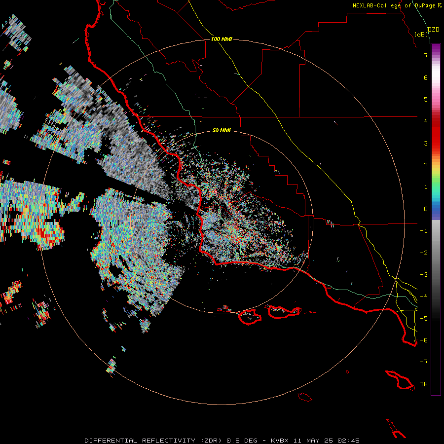Click the -6 dB tick on scale
The image size is (444, 444).
424,340
